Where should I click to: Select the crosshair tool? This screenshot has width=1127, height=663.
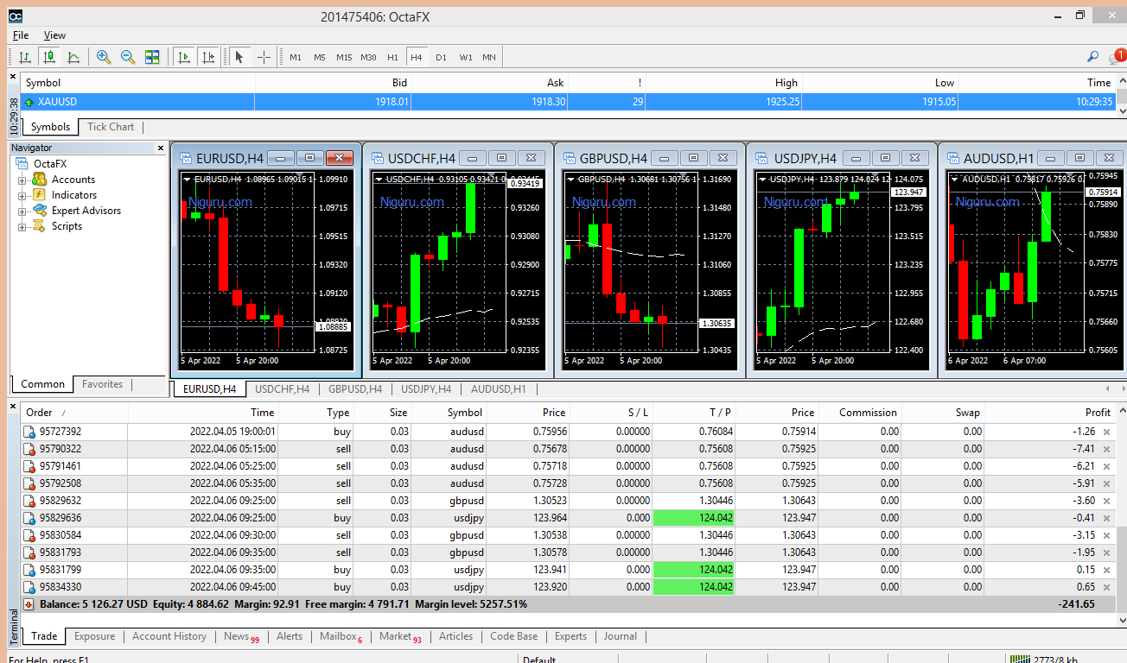pos(264,57)
